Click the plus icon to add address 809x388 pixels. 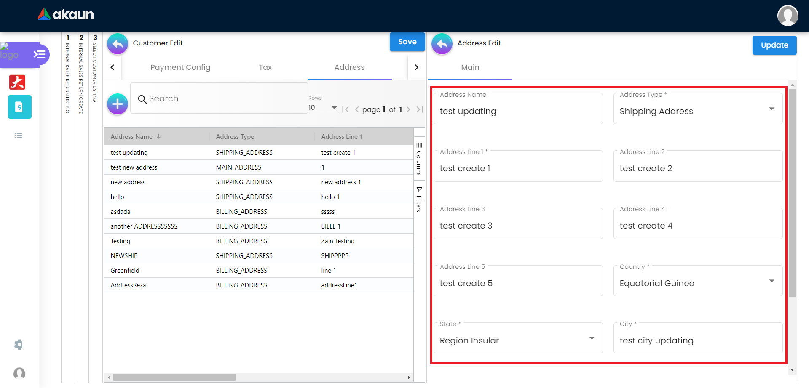point(118,104)
